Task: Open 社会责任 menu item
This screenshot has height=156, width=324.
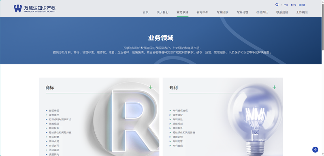Action: 262,12
